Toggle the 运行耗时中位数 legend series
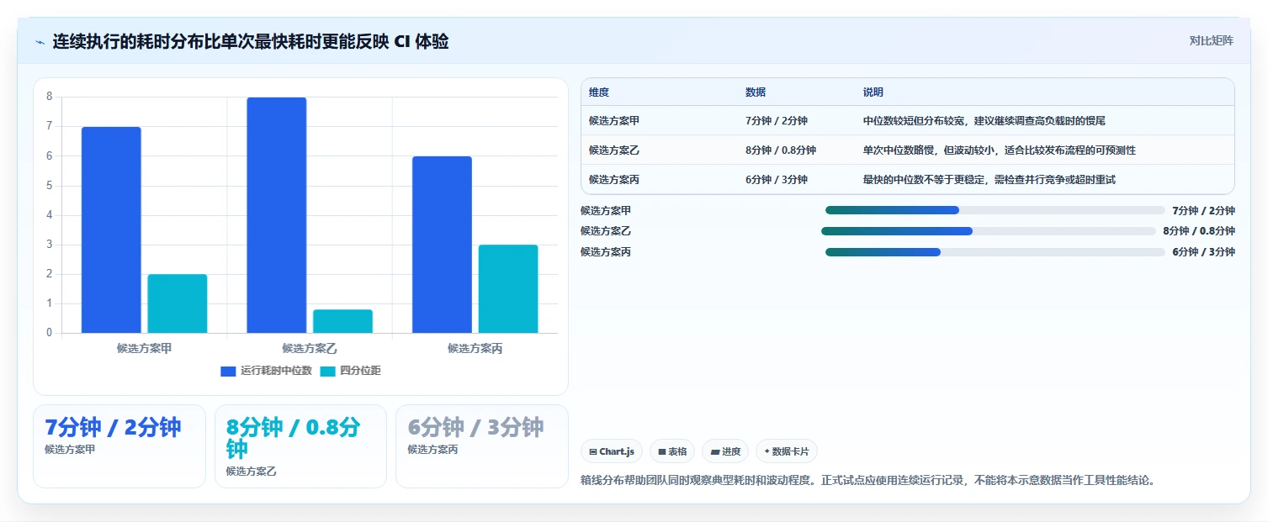The image size is (1268, 522). [x=266, y=371]
